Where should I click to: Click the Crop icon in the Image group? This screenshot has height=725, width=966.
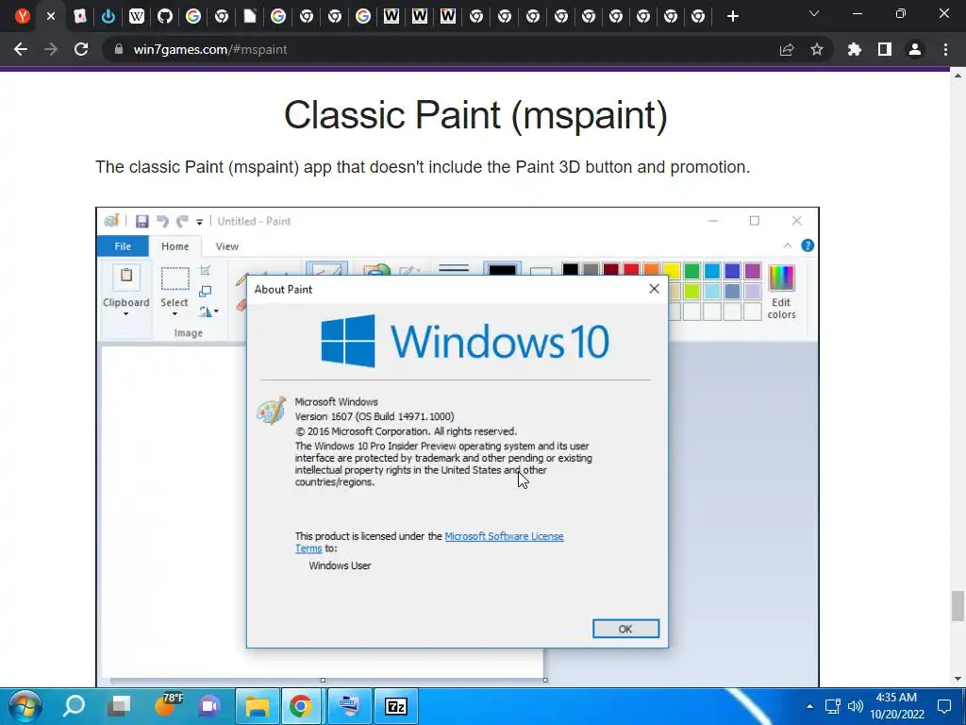coord(205,271)
